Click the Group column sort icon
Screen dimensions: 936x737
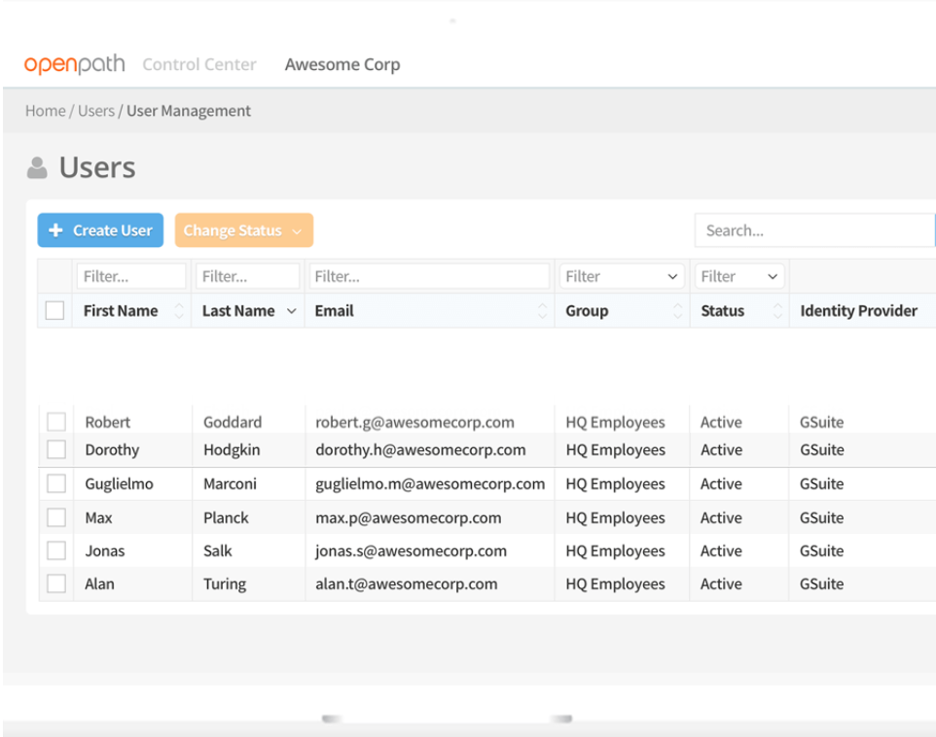point(677,311)
